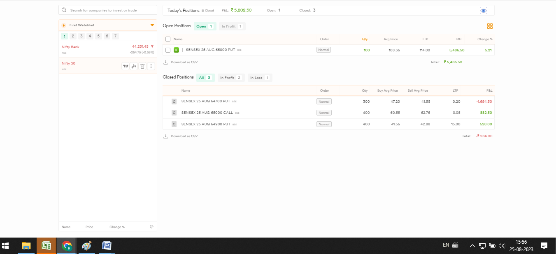Screen dimensions: 556x254
Task: Open candlestick chart icon for Nifty 50
Action: point(134,66)
